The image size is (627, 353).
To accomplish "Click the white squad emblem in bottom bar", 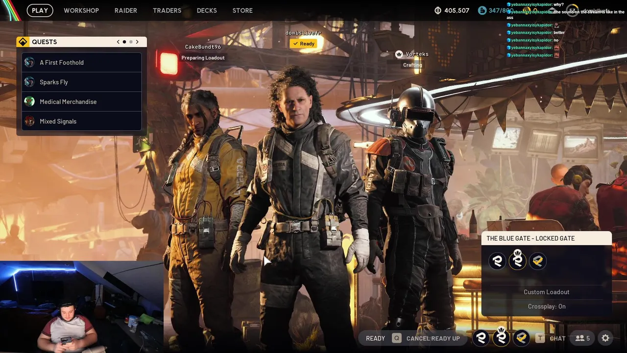I will click(x=481, y=338).
